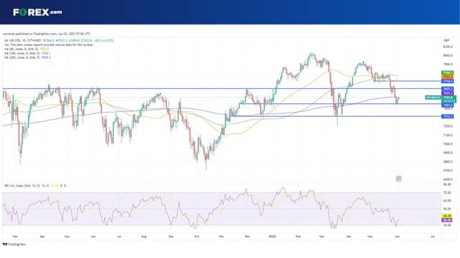This screenshot has height=258, width=460.
Task: Click the 8000.0 level on the price axis
Action: point(448,56)
